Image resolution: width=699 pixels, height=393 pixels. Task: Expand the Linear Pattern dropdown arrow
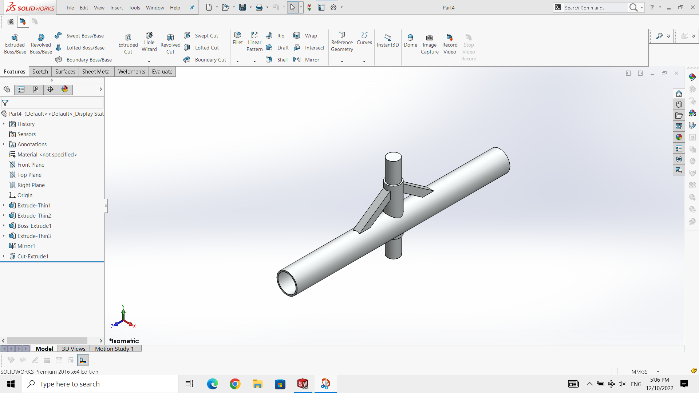tap(254, 61)
